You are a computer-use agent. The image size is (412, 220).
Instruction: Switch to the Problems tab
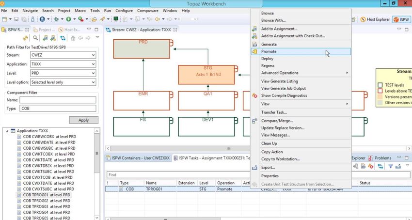pos(380,158)
